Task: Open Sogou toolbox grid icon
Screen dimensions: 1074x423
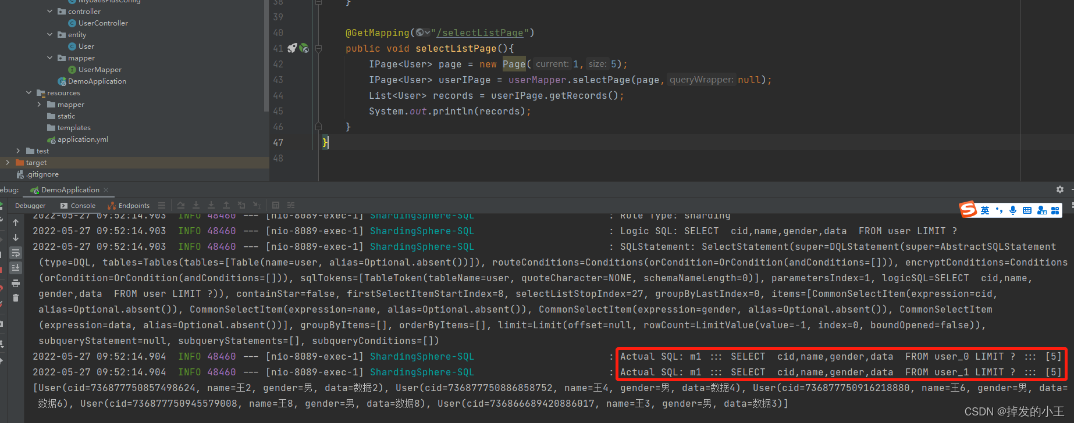Action: tap(1055, 210)
